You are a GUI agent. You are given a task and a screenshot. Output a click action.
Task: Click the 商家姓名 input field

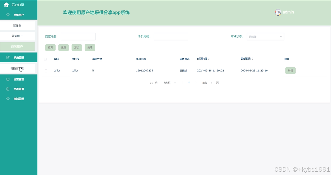point(78,37)
